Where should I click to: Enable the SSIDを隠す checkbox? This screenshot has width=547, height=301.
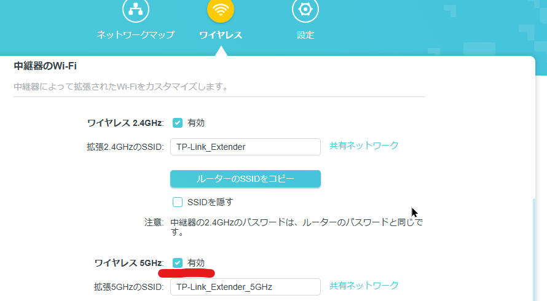coord(178,202)
